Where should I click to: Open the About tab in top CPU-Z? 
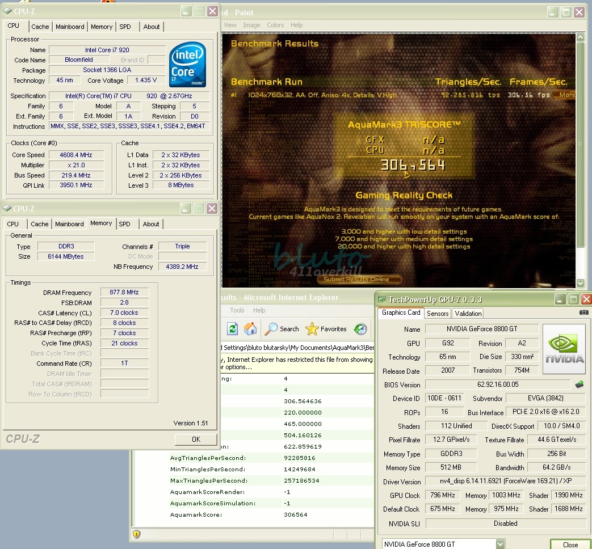(152, 27)
